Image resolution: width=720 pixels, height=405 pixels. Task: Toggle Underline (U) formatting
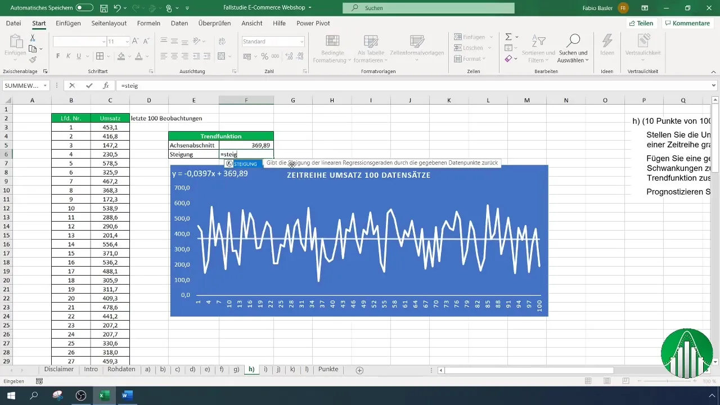click(79, 56)
